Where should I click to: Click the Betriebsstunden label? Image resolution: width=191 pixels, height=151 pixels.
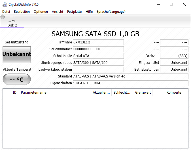pyautogui.click(x=147, y=70)
